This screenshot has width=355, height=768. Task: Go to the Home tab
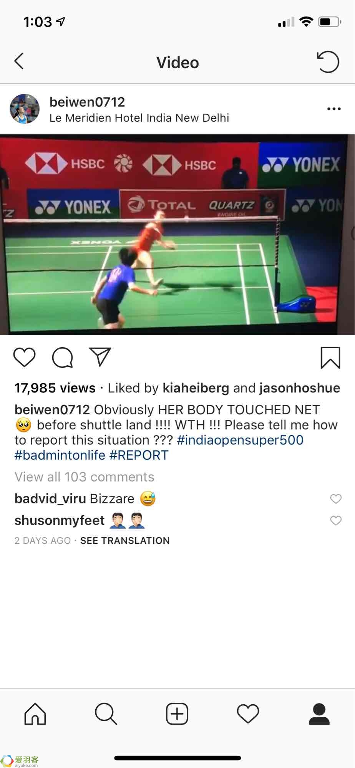click(35, 714)
